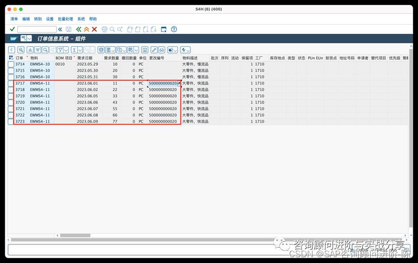Click the horizontal scrollbar thumb in table

pos(75,235)
